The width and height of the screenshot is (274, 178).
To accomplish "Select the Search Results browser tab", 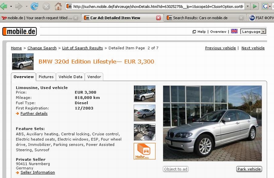I will tap(200, 18).
